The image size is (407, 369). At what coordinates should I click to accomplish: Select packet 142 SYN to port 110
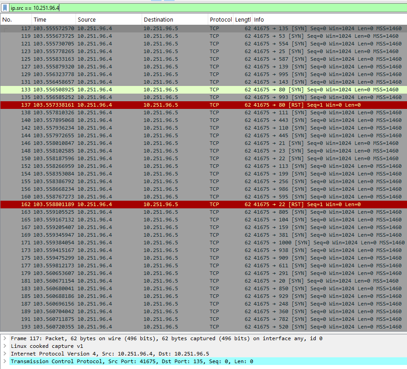click(x=203, y=128)
